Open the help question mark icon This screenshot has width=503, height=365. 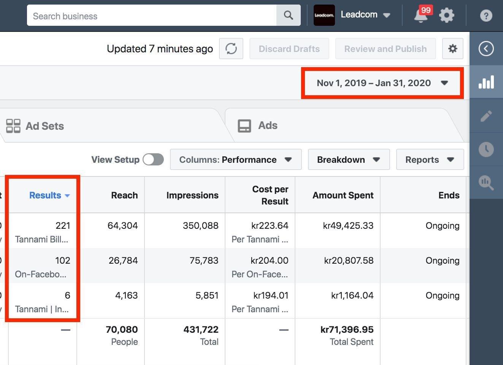click(x=486, y=16)
